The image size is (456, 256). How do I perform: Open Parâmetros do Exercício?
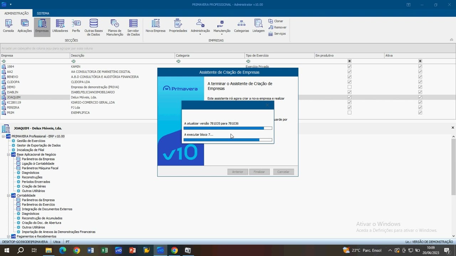point(38,204)
